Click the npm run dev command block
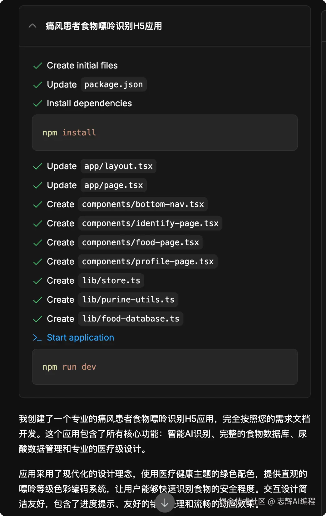326x516 pixels. point(165,367)
